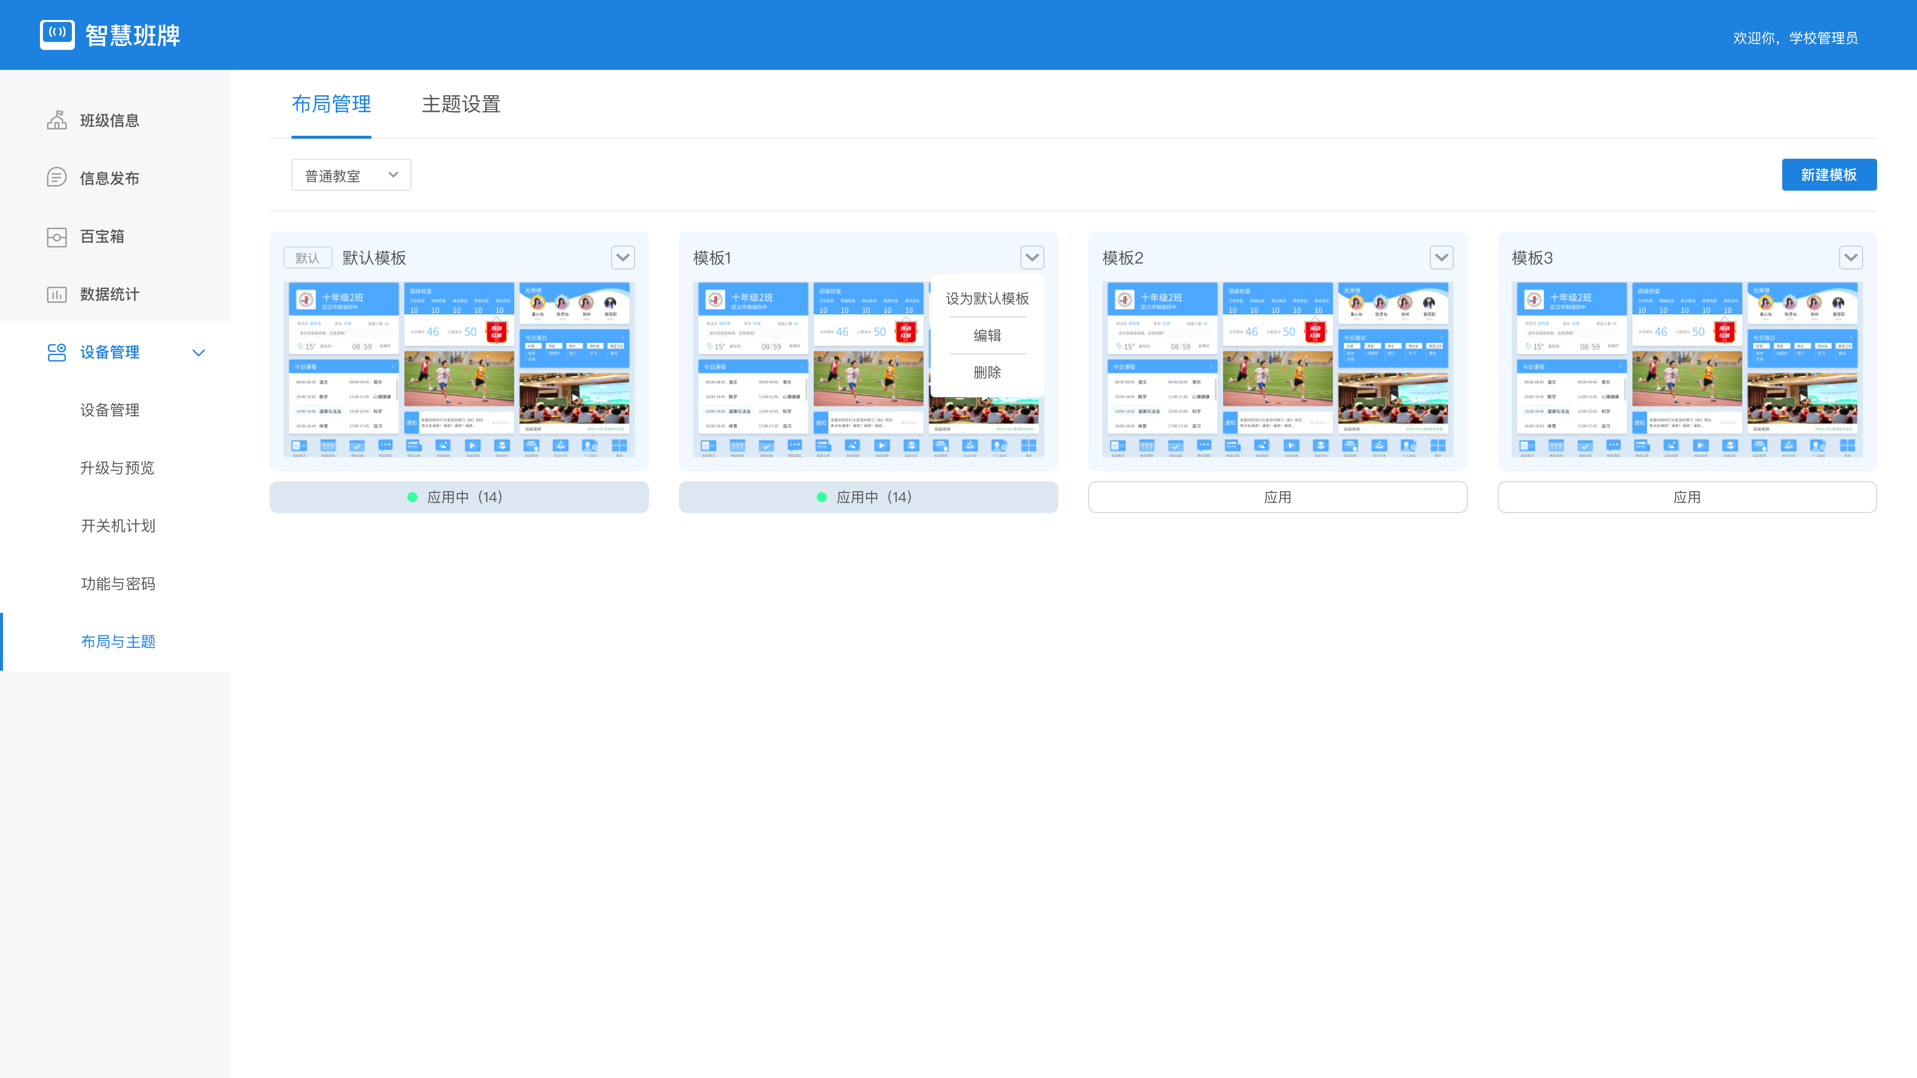The height and width of the screenshot is (1078, 1917).
Task: Click the 信息发布 message icon
Action: click(56, 177)
